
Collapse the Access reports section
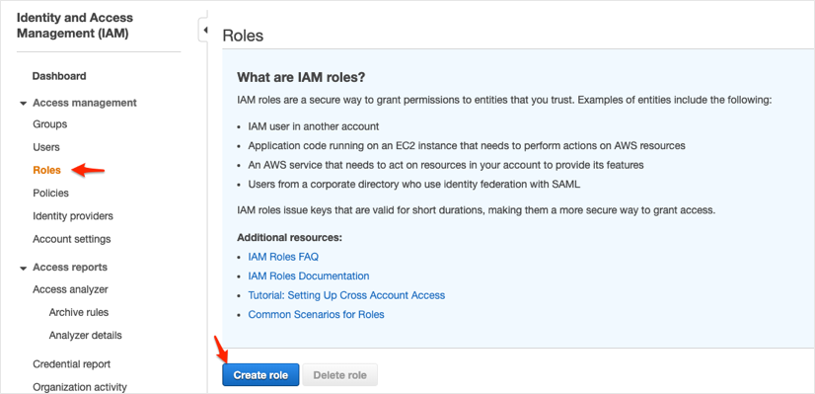[x=23, y=268]
